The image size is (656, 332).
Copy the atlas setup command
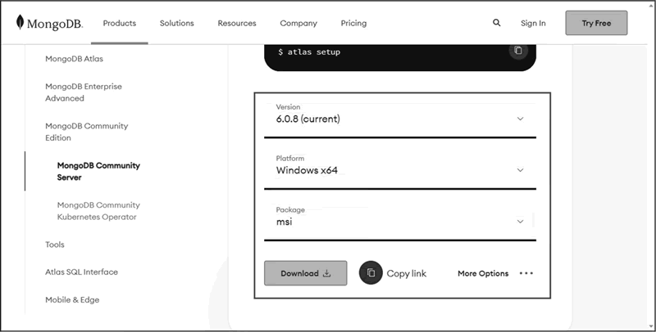click(x=518, y=51)
